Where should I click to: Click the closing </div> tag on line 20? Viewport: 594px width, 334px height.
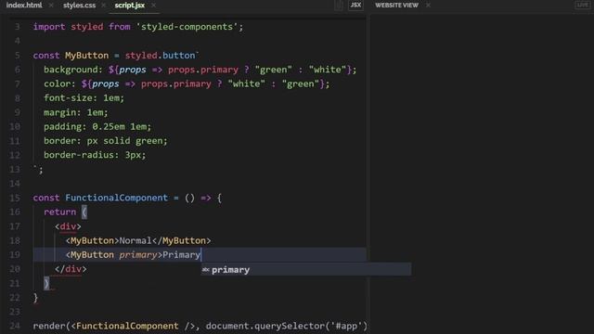pos(71,269)
